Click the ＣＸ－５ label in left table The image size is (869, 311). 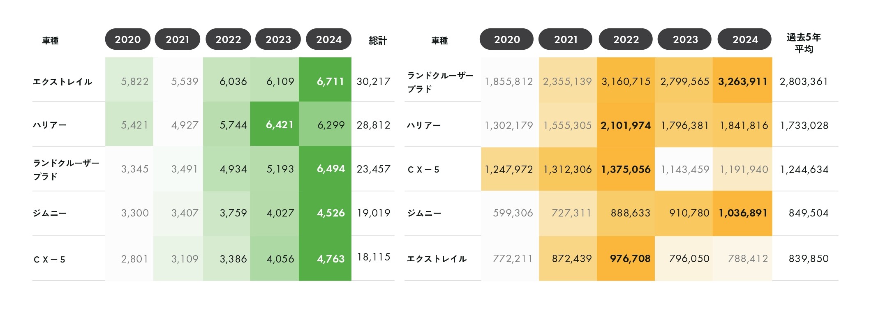pos(49,260)
